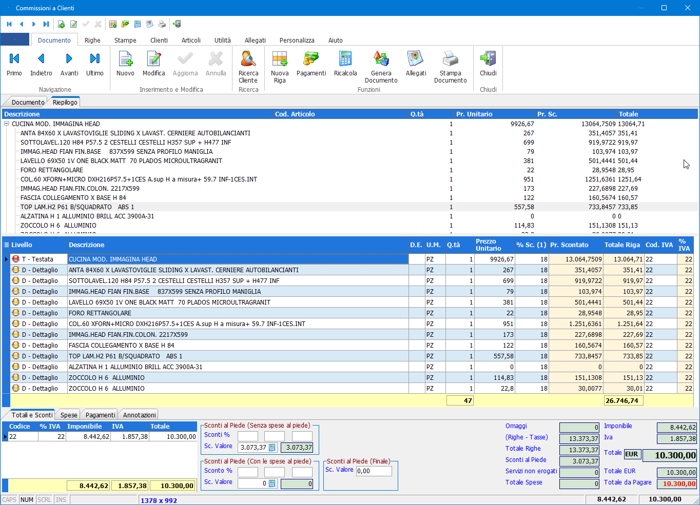Go to the Ultimo record

(x=95, y=64)
